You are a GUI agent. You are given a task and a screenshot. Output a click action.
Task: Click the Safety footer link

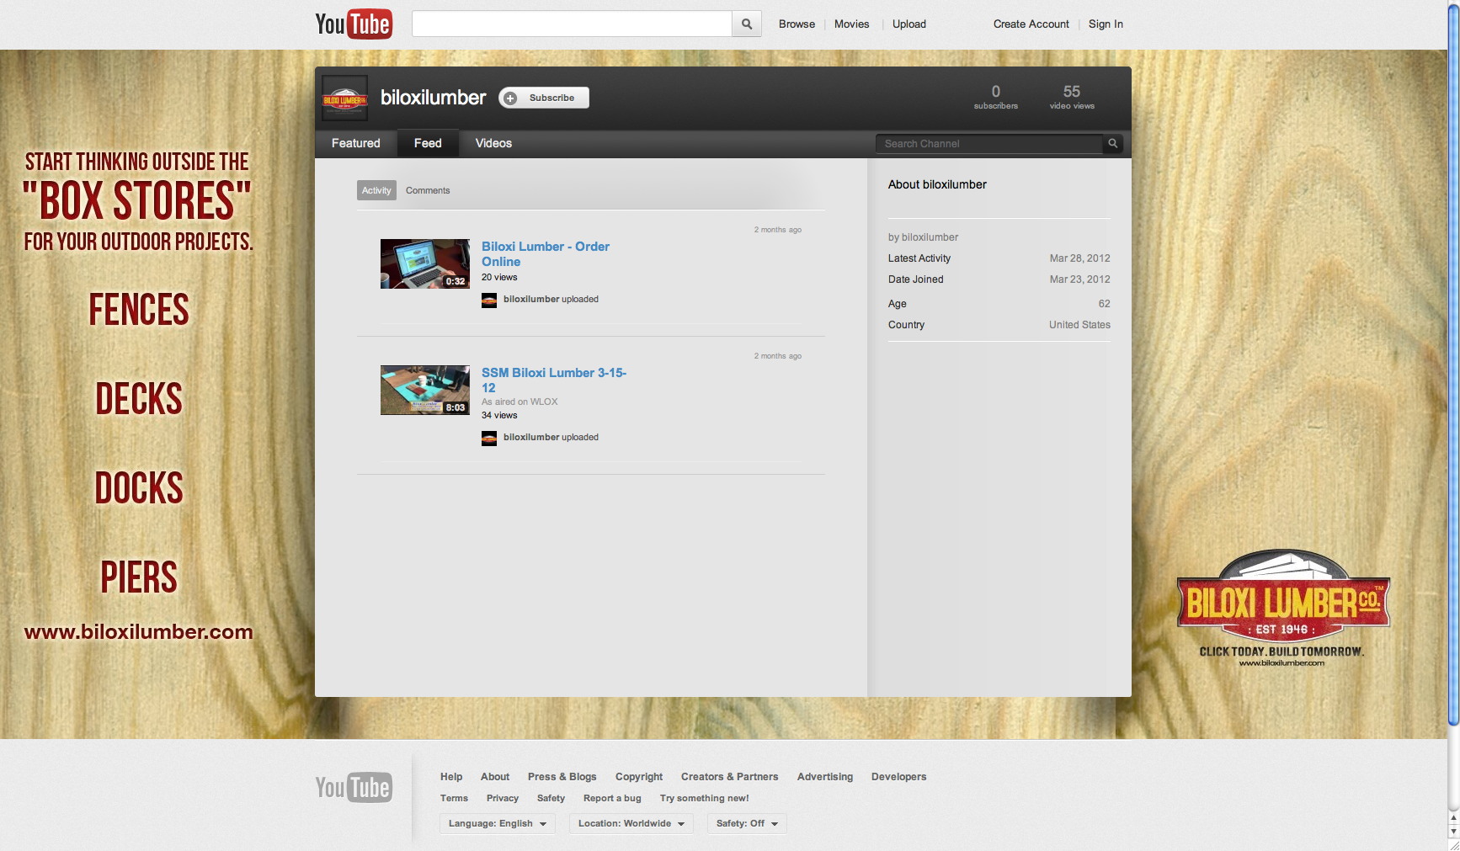click(x=551, y=799)
